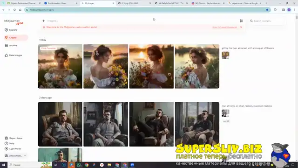298x168 pixels.
Task: Open Figma from the taskbar
Action: [x=94, y=165]
